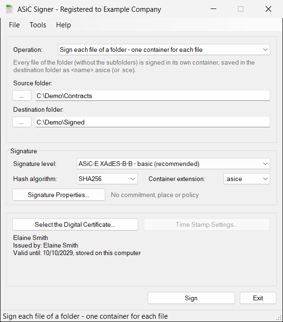Viewport: 283px width, 322px height.
Task: Open the File menu
Action: coord(14,25)
